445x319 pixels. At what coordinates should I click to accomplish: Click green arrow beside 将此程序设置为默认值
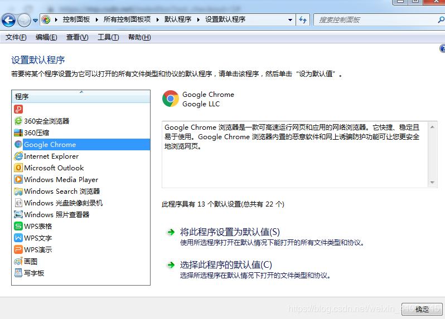pos(171,232)
